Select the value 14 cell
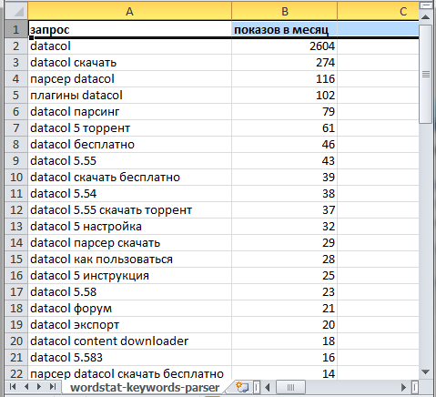Image resolution: width=436 pixels, height=397 pixels. [285, 373]
